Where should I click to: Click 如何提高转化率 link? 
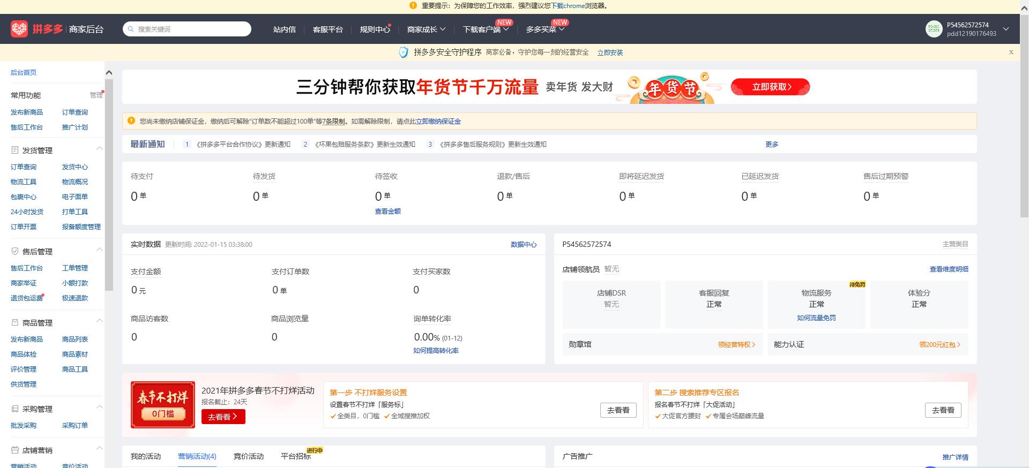pos(436,351)
